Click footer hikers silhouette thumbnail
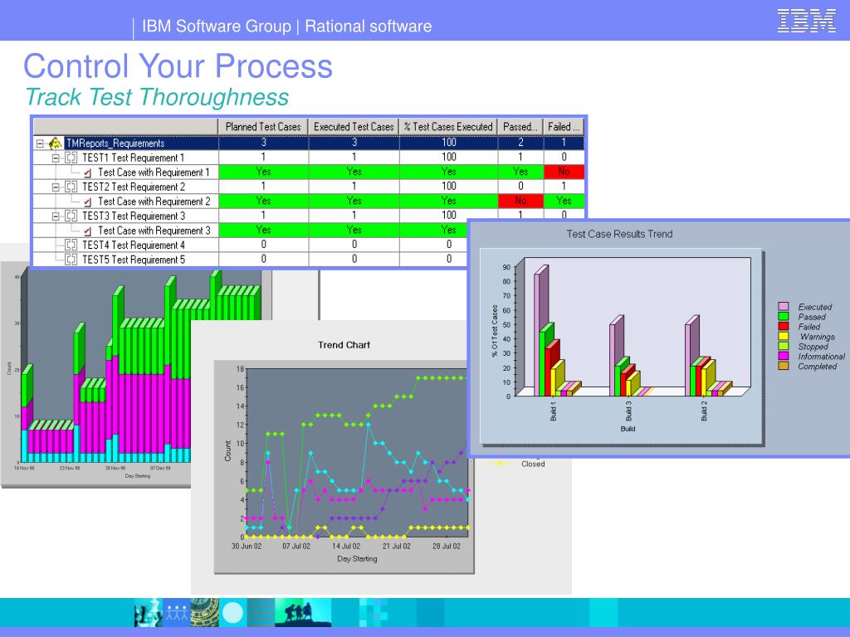 pos(302,613)
